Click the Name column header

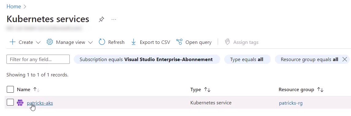click(24, 89)
